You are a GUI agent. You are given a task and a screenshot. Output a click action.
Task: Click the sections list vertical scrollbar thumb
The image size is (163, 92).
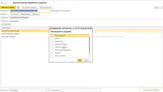(89, 45)
